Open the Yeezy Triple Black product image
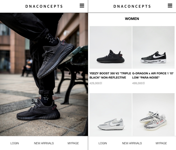The height and width of the screenshot is (150, 176). coord(111,47)
